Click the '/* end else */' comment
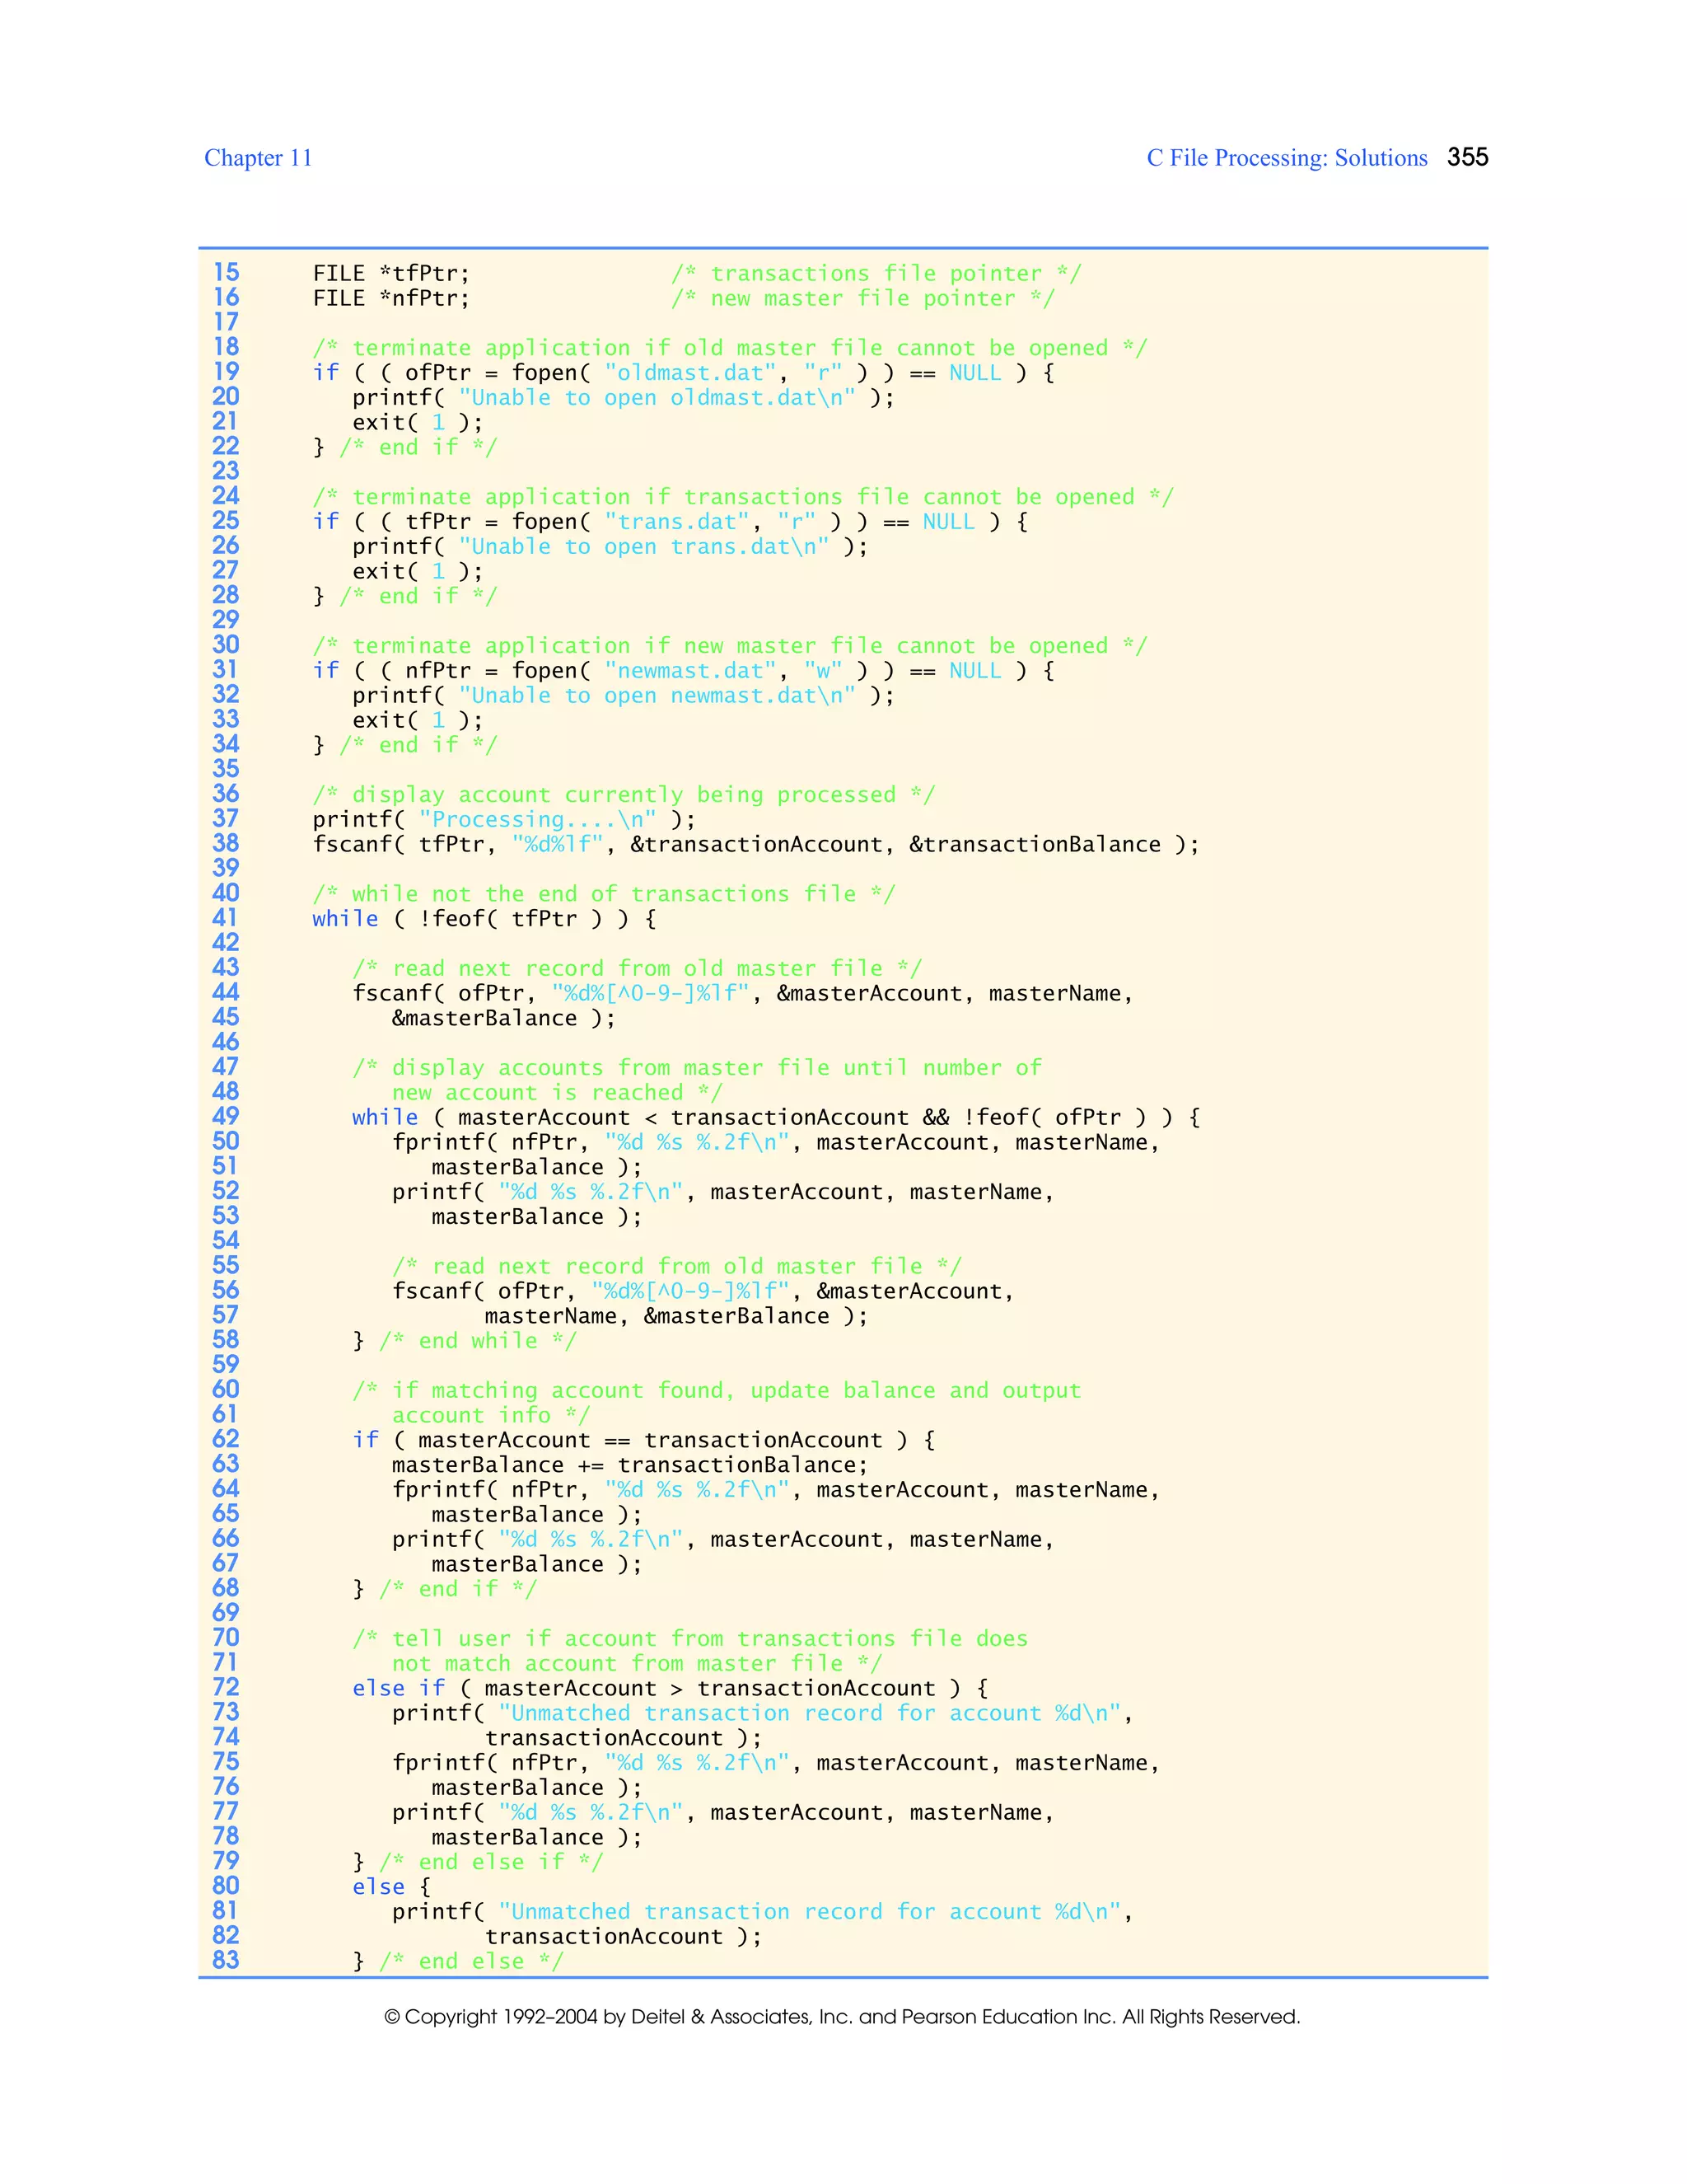This screenshot has width=1687, height=2184. [x=470, y=1961]
